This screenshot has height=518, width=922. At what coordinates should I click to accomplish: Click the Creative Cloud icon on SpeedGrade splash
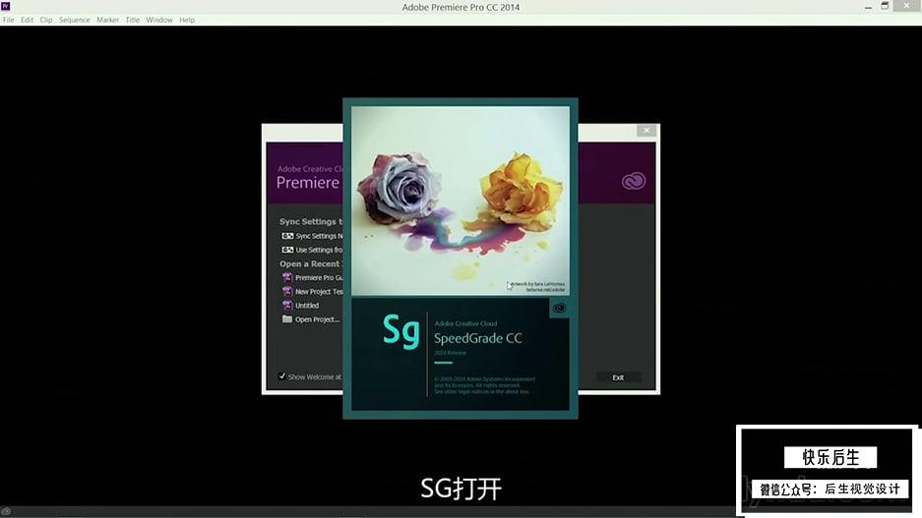point(559,309)
